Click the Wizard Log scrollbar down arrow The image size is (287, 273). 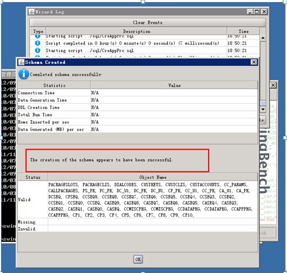pyautogui.click(x=263, y=109)
